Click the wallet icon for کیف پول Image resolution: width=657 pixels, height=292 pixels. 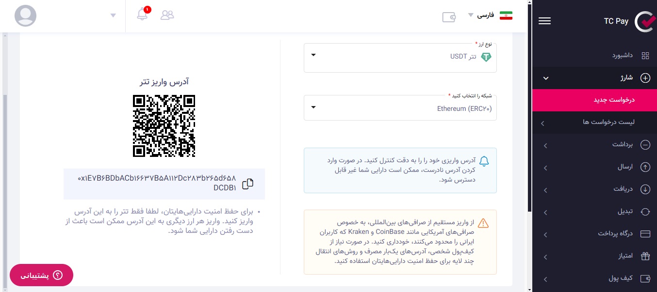pyautogui.click(x=645, y=278)
